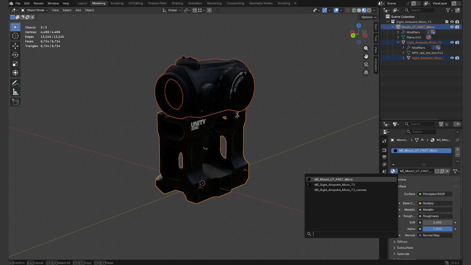Pin the properties editor context
471x265 pixels.
[x=457, y=140]
